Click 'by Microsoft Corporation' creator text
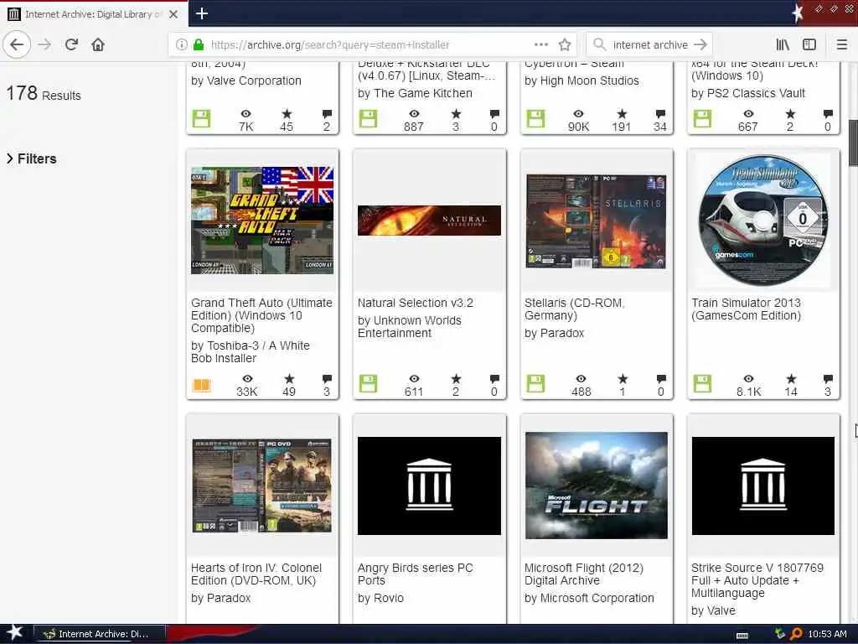 pyautogui.click(x=589, y=598)
